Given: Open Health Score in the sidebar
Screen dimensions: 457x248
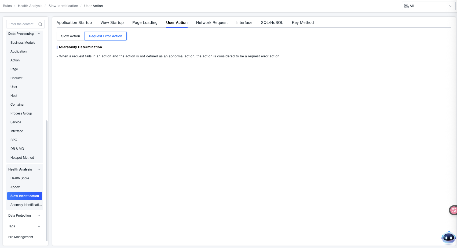Looking at the screenshot, I should coord(20,178).
